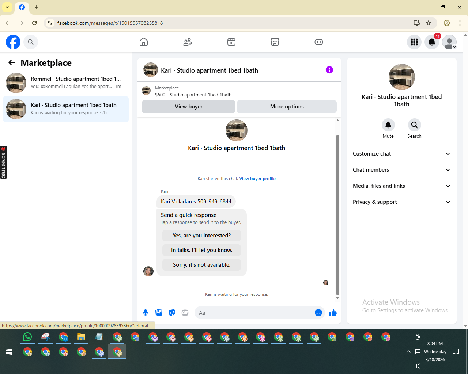
Task: Search in conversation via the Search icon
Action: tap(414, 125)
